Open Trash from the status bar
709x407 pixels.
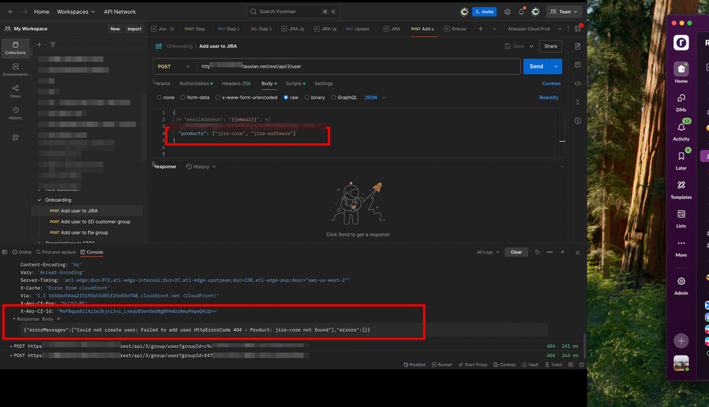(x=553, y=364)
